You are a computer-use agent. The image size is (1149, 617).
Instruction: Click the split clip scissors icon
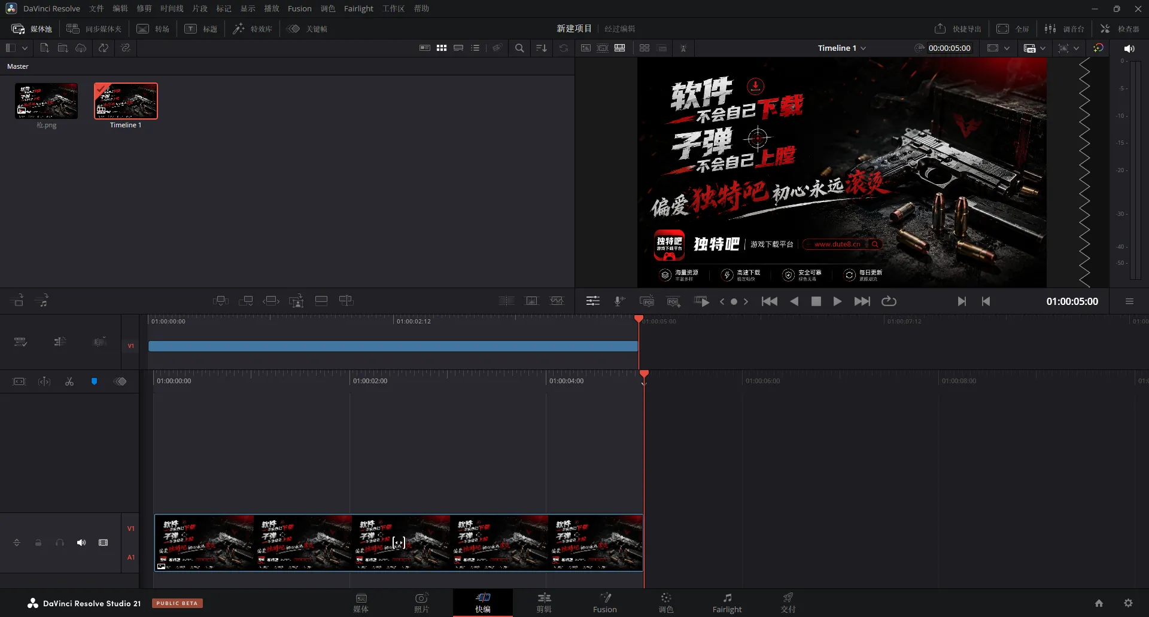pyautogui.click(x=69, y=381)
